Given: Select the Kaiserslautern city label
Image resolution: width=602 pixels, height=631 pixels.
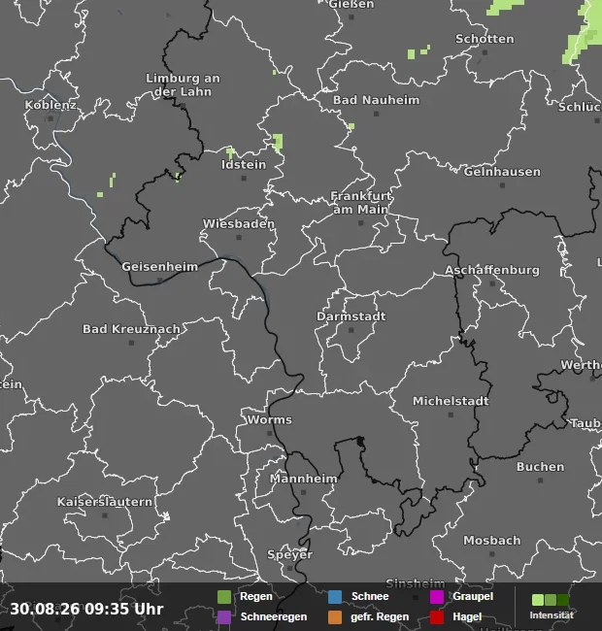Looking at the screenshot, I should [x=105, y=502].
